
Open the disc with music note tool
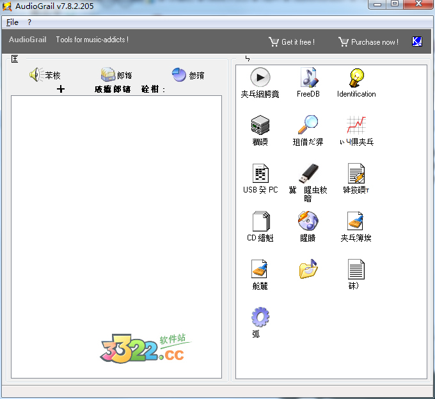[x=308, y=226]
